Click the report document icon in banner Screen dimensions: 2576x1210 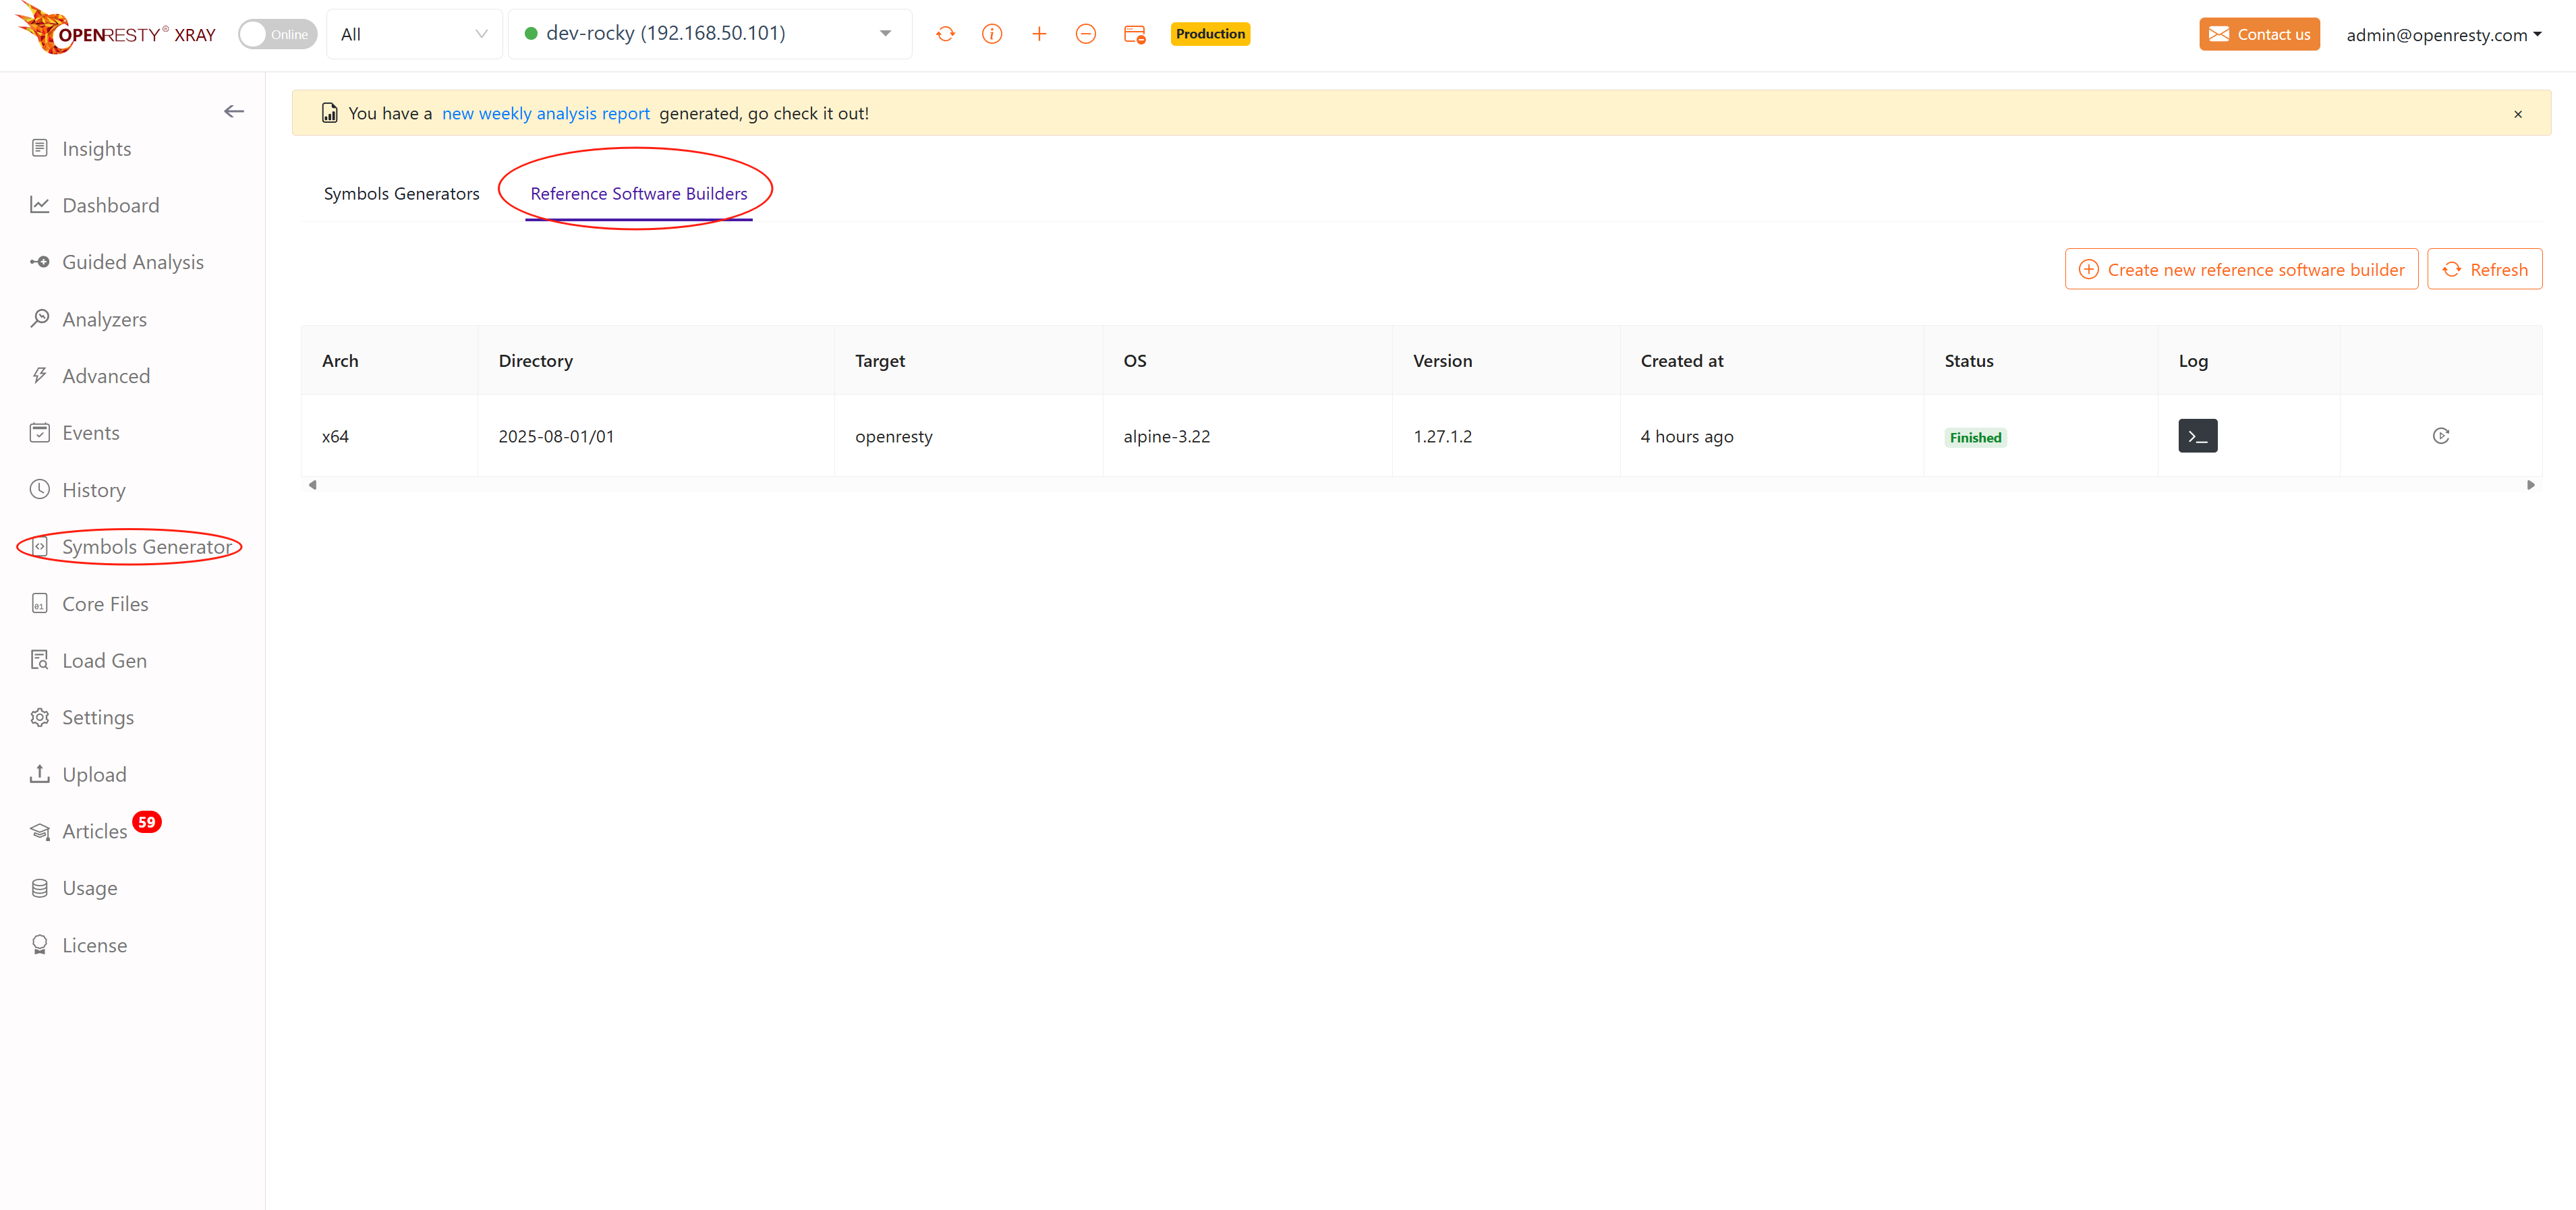tap(329, 113)
